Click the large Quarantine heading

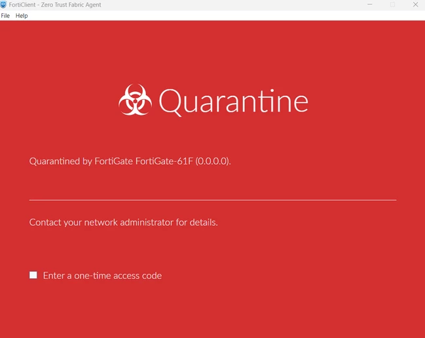coord(233,101)
